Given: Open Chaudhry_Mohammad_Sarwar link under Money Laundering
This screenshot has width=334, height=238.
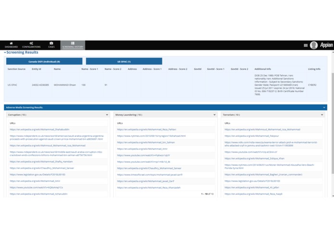Looking at the screenshot, I should pos(149,168).
